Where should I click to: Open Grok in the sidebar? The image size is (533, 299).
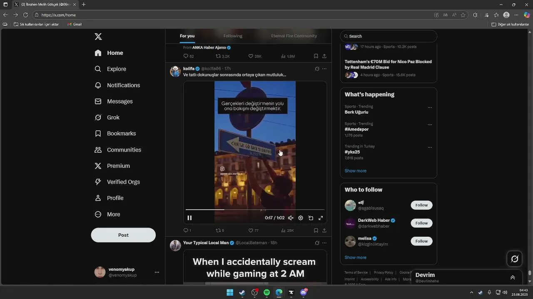point(107,118)
